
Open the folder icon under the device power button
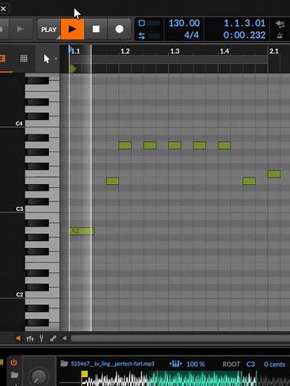click(x=14, y=375)
